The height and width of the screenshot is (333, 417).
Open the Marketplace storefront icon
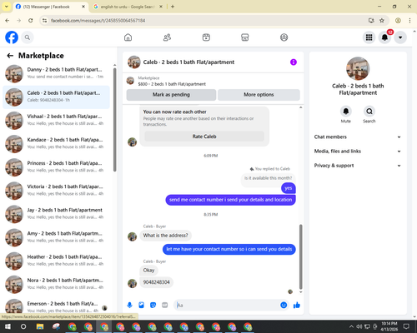point(245,37)
